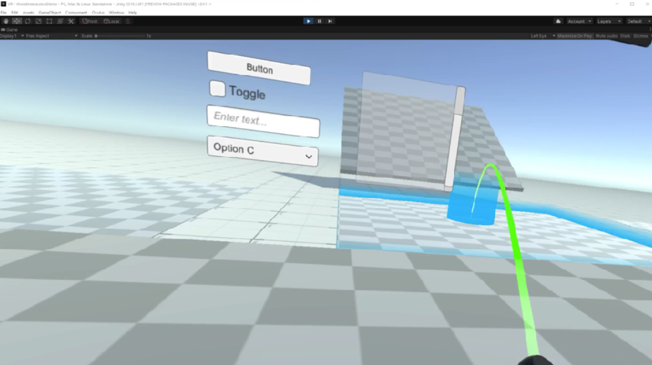Image resolution: width=652 pixels, height=365 pixels.
Task: Click the Play button
Action: coord(309,21)
